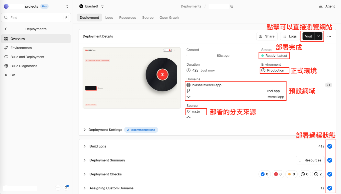The width and height of the screenshot is (341, 194).
Task: Click the Assigning Custom Domains checkmark
Action: pyautogui.click(x=330, y=188)
